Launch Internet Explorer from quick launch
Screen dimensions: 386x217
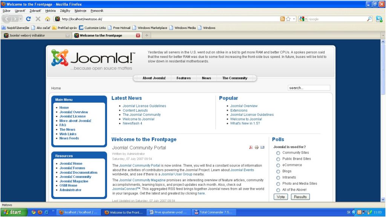coord(46,212)
